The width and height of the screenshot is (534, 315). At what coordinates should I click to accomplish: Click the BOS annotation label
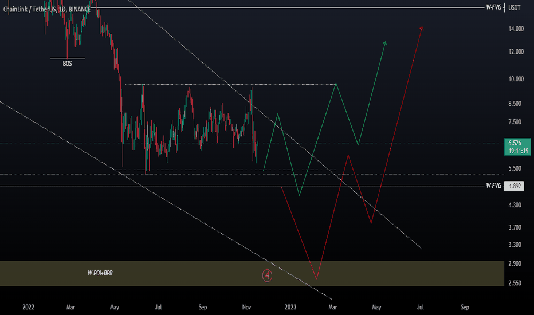pyautogui.click(x=67, y=64)
